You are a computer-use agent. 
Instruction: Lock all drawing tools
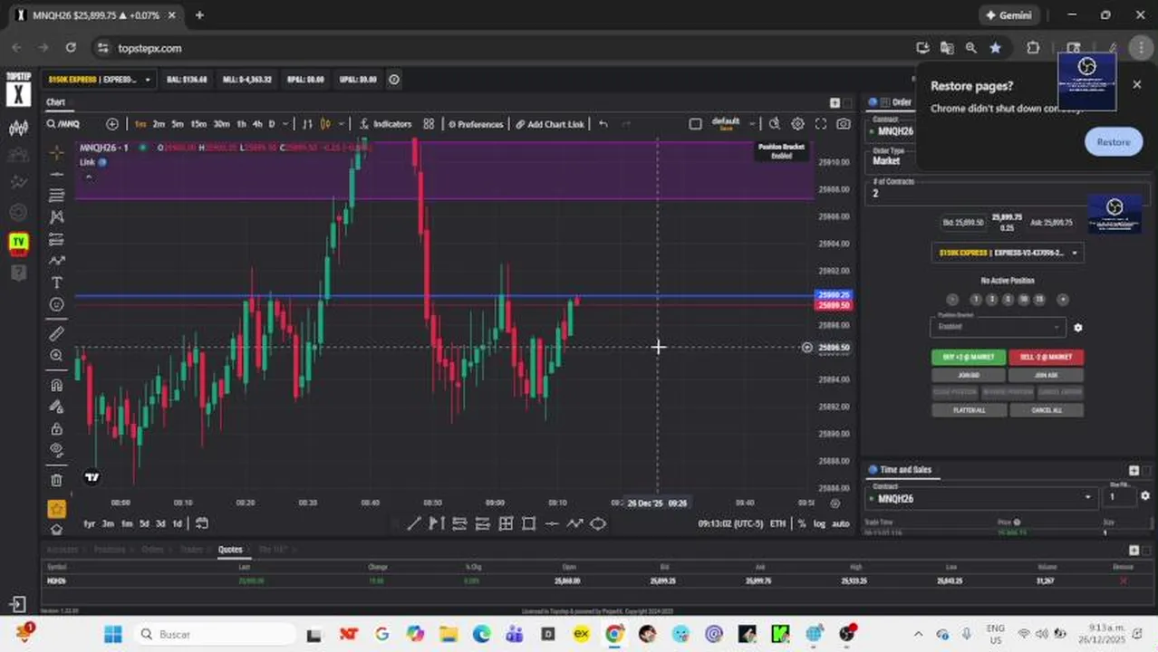pos(56,428)
